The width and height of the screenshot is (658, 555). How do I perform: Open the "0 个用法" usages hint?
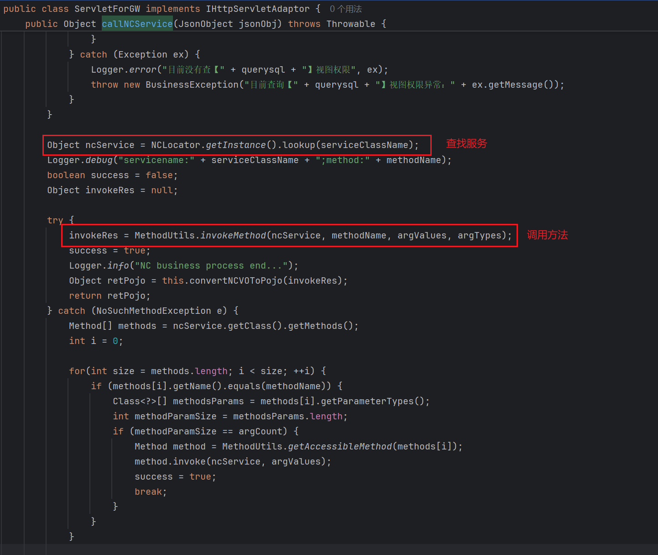(345, 9)
